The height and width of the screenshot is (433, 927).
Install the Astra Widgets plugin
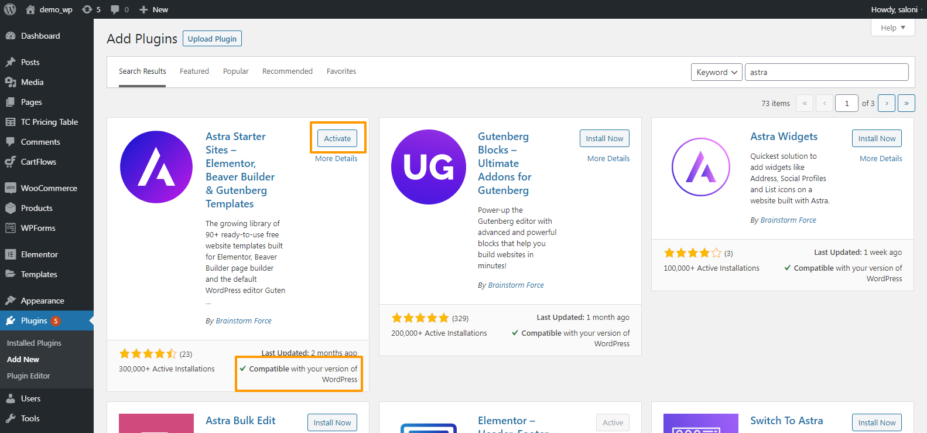tap(877, 138)
